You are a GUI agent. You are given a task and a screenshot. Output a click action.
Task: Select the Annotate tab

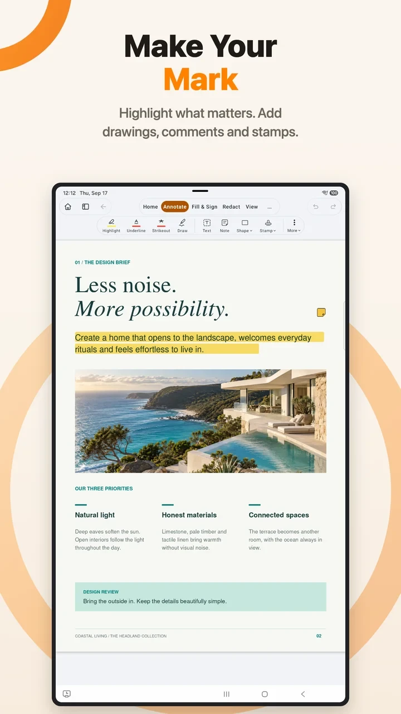pos(175,207)
